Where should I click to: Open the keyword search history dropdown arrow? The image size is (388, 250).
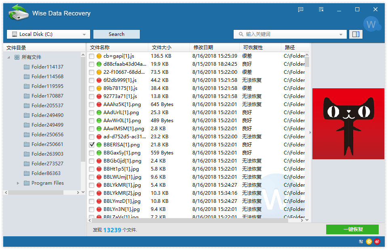[341, 34]
